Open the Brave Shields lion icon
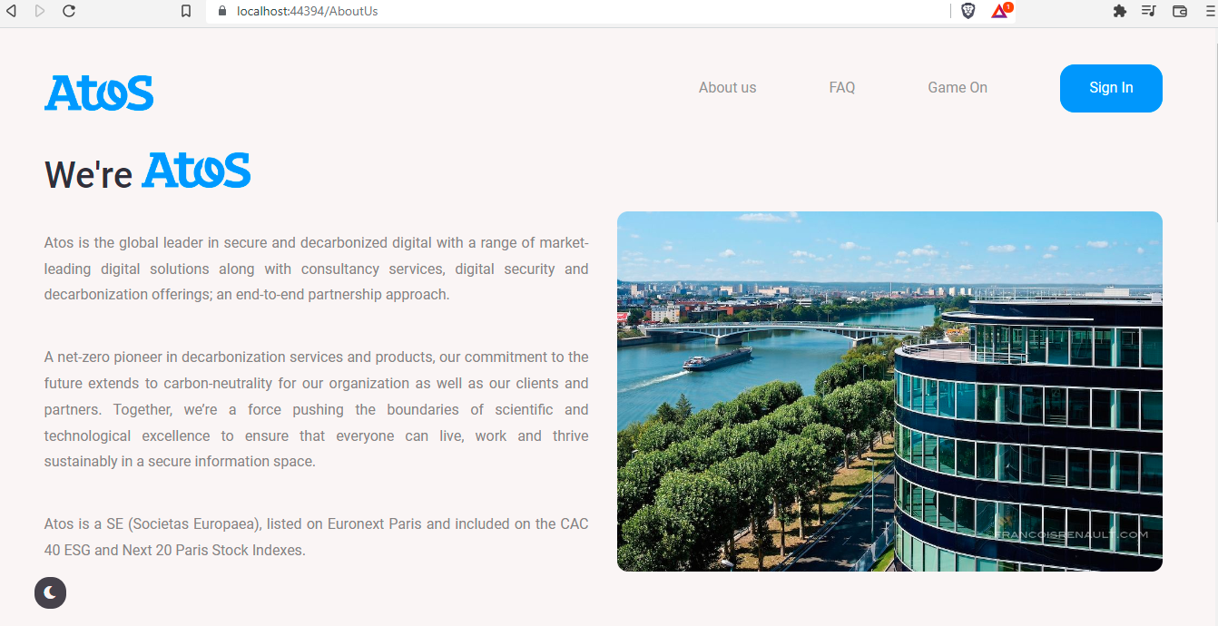 [x=968, y=11]
